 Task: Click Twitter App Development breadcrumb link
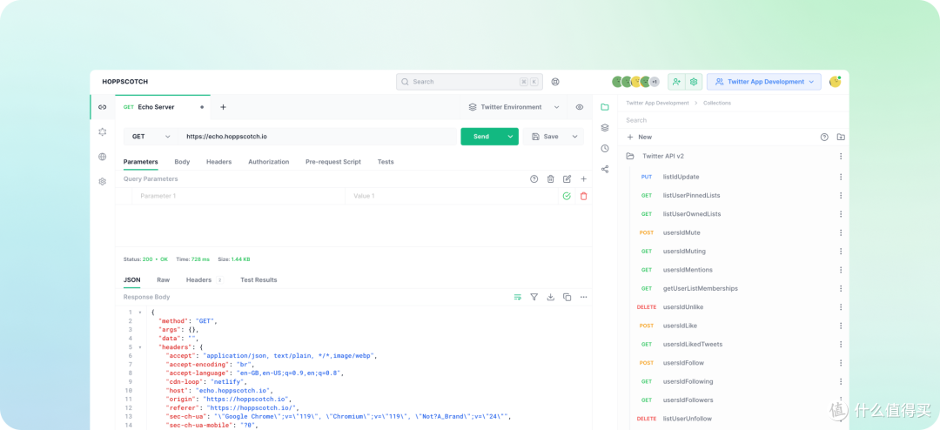point(657,104)
